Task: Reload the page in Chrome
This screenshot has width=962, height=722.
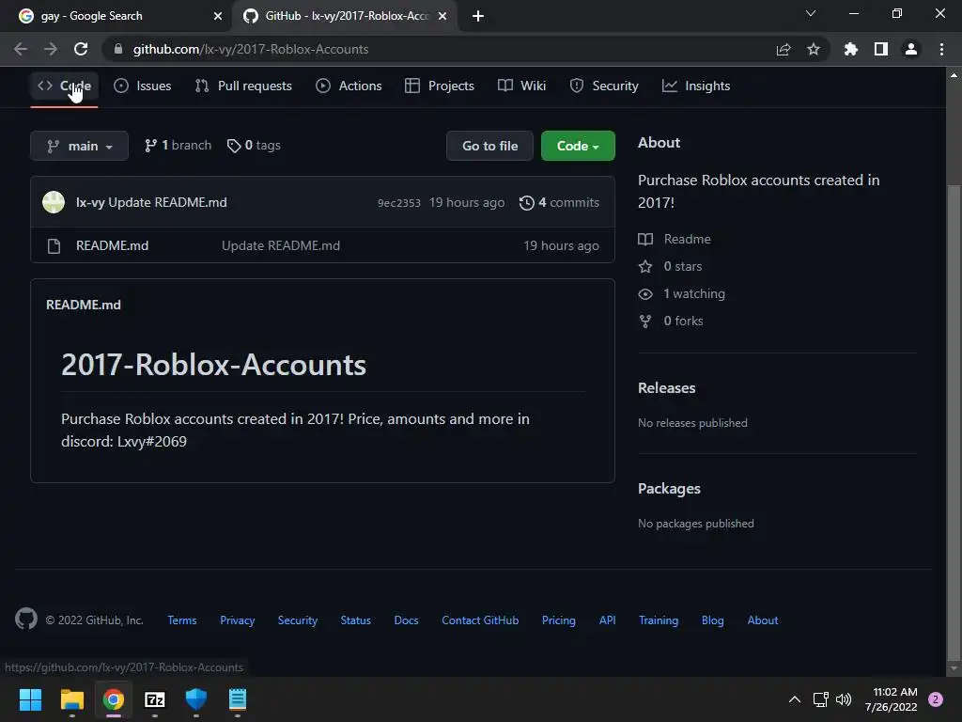Action: [x=81, y=49]
